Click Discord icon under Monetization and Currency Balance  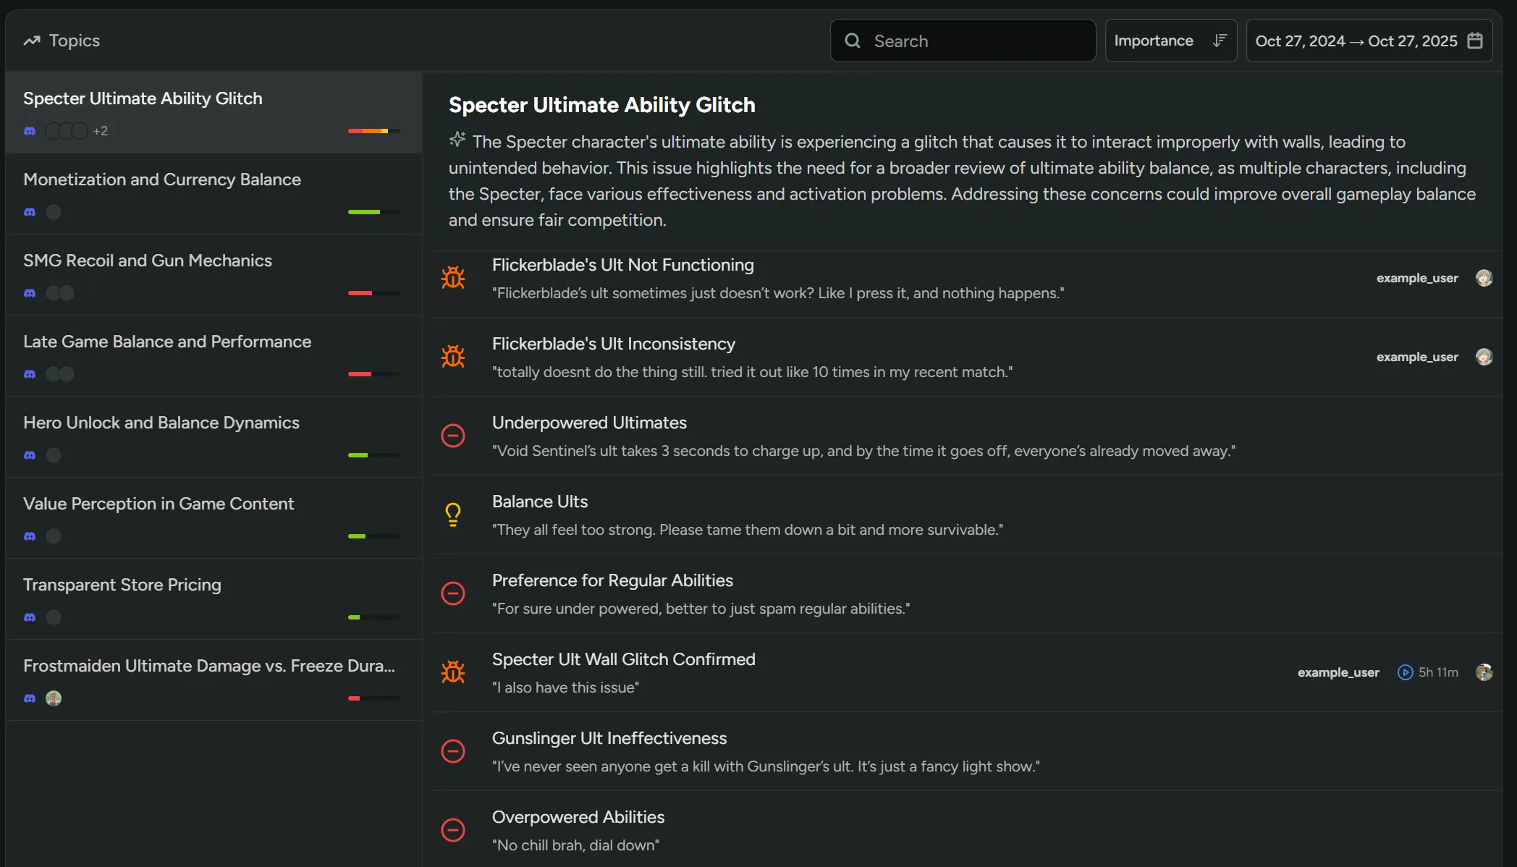point(30,212)
